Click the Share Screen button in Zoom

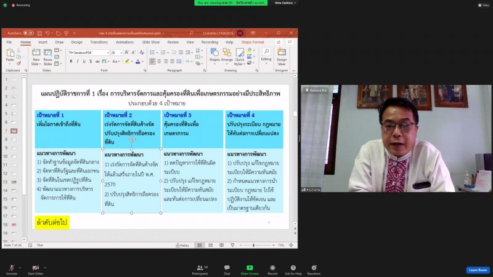point(250,270)
